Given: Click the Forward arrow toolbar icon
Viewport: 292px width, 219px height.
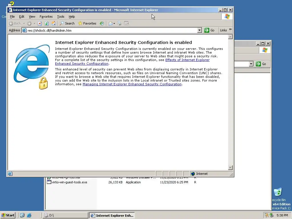Looking at the screenshot, I should click(x=29, y=23).
